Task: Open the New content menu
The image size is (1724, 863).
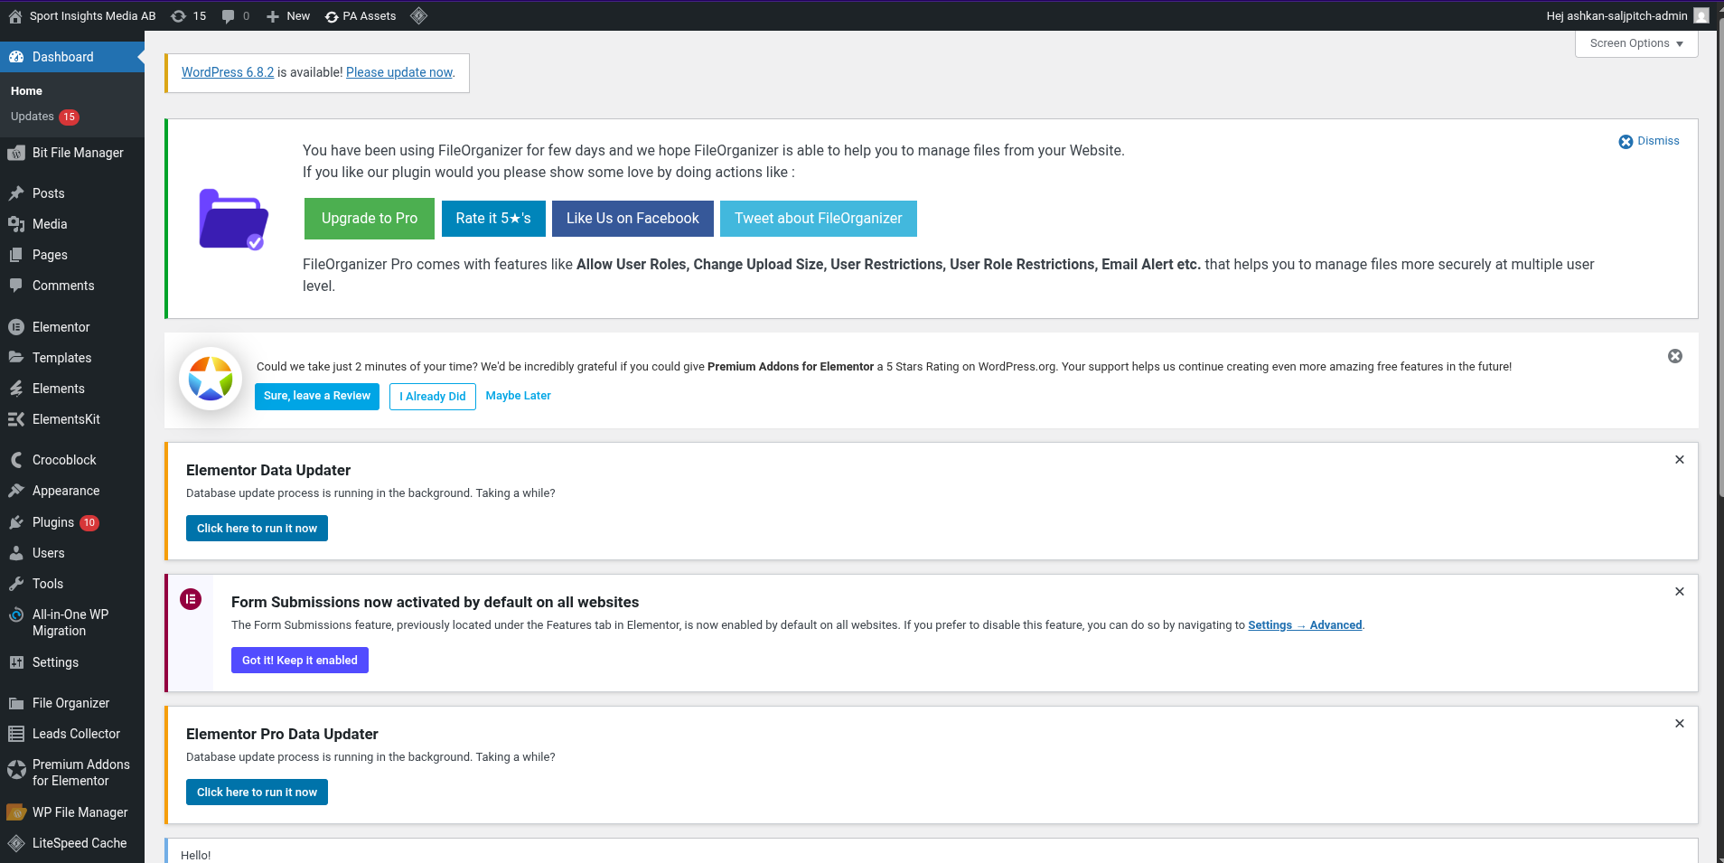Action: point(288,16)
